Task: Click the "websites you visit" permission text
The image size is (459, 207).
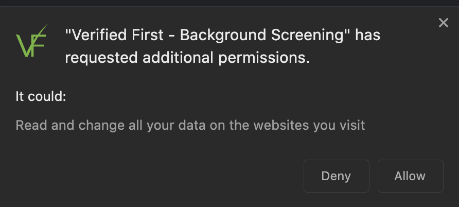Action: [x=307, y=125]
